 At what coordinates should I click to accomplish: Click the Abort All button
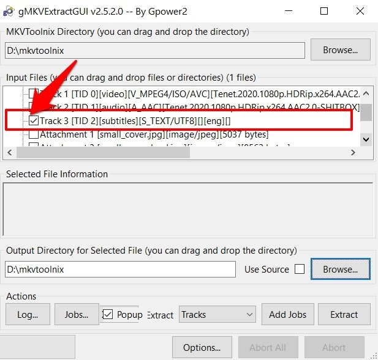(268, 347)
